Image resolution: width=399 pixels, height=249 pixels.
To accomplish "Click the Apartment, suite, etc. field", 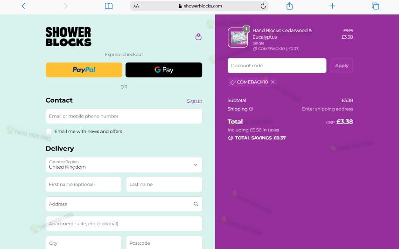I will coord(124,223).
